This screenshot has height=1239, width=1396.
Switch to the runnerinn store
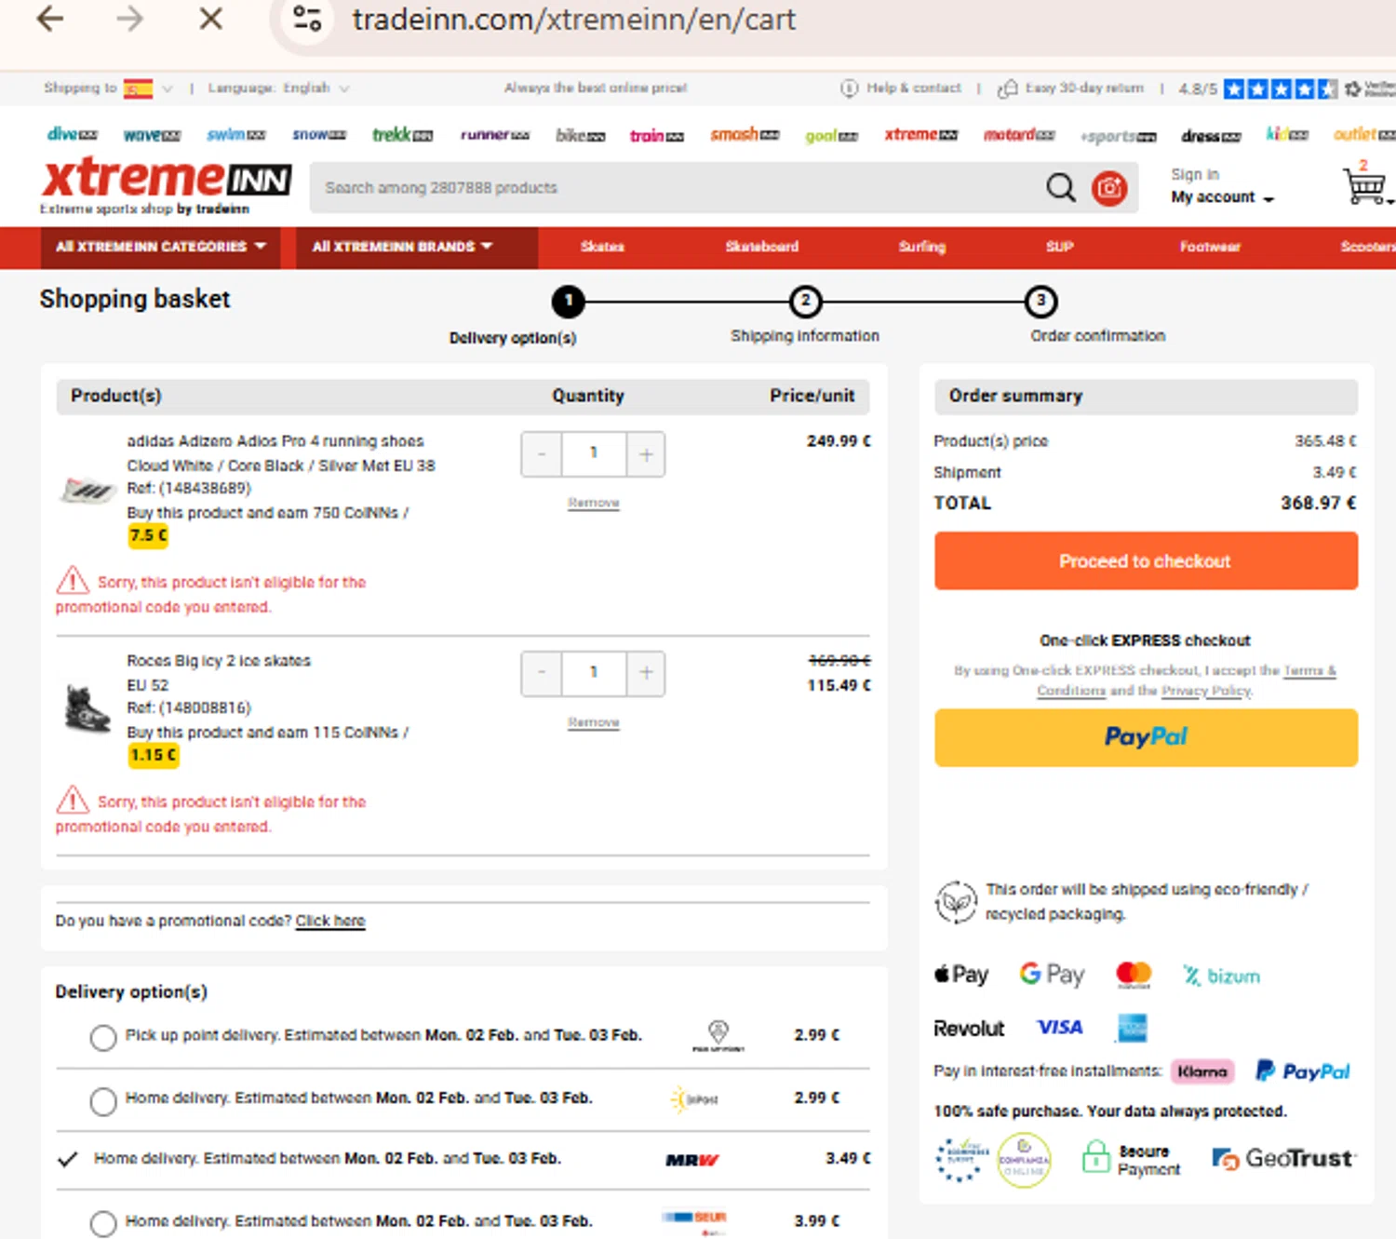[x=495, y=135]
